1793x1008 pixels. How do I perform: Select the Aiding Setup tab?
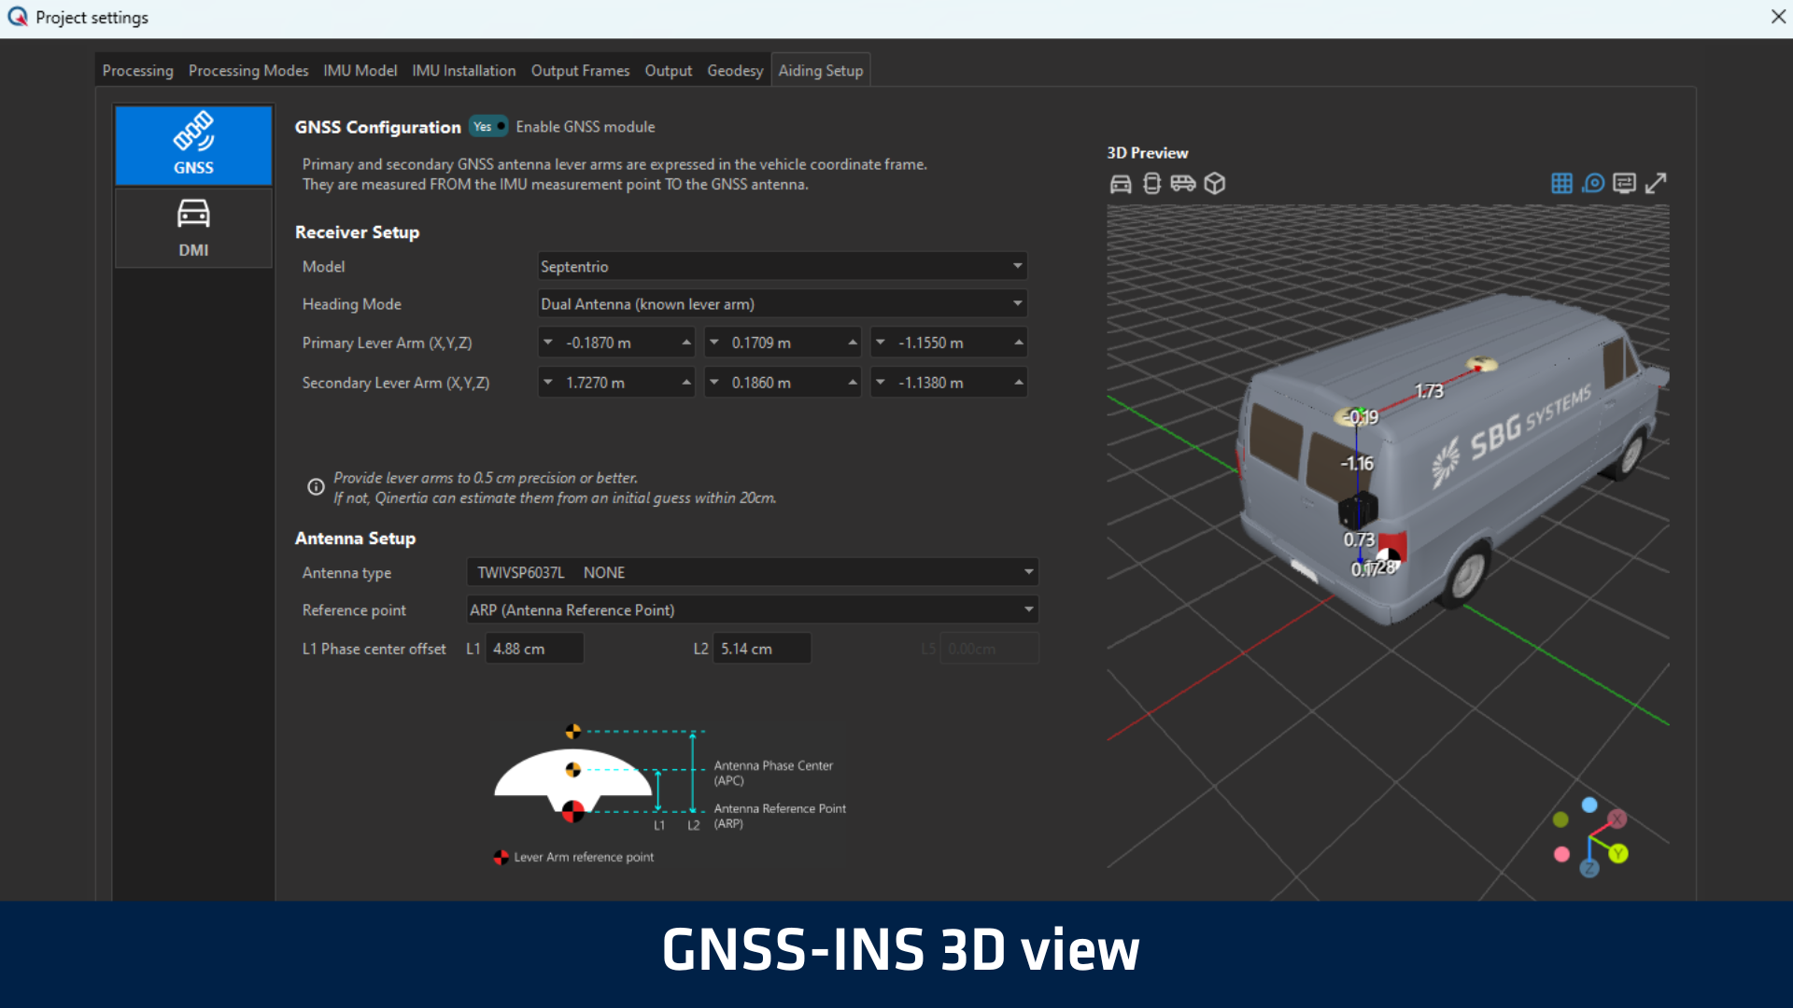pyautogui.click(x=821, y=70)
